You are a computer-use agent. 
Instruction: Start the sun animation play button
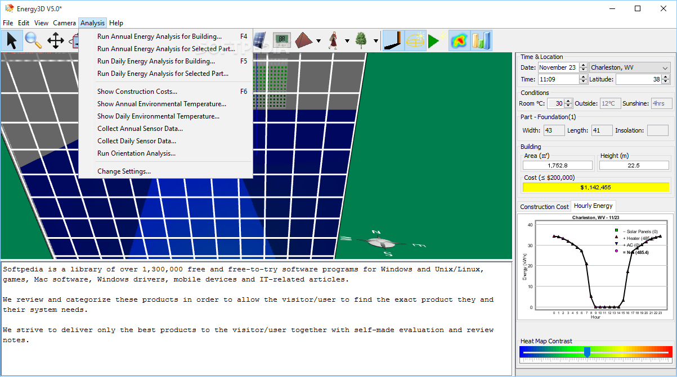pos(437,40)
